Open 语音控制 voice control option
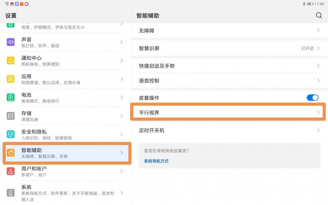Viewport: 328px width, 205px height. pyautogui.click(x=230, y=81)
